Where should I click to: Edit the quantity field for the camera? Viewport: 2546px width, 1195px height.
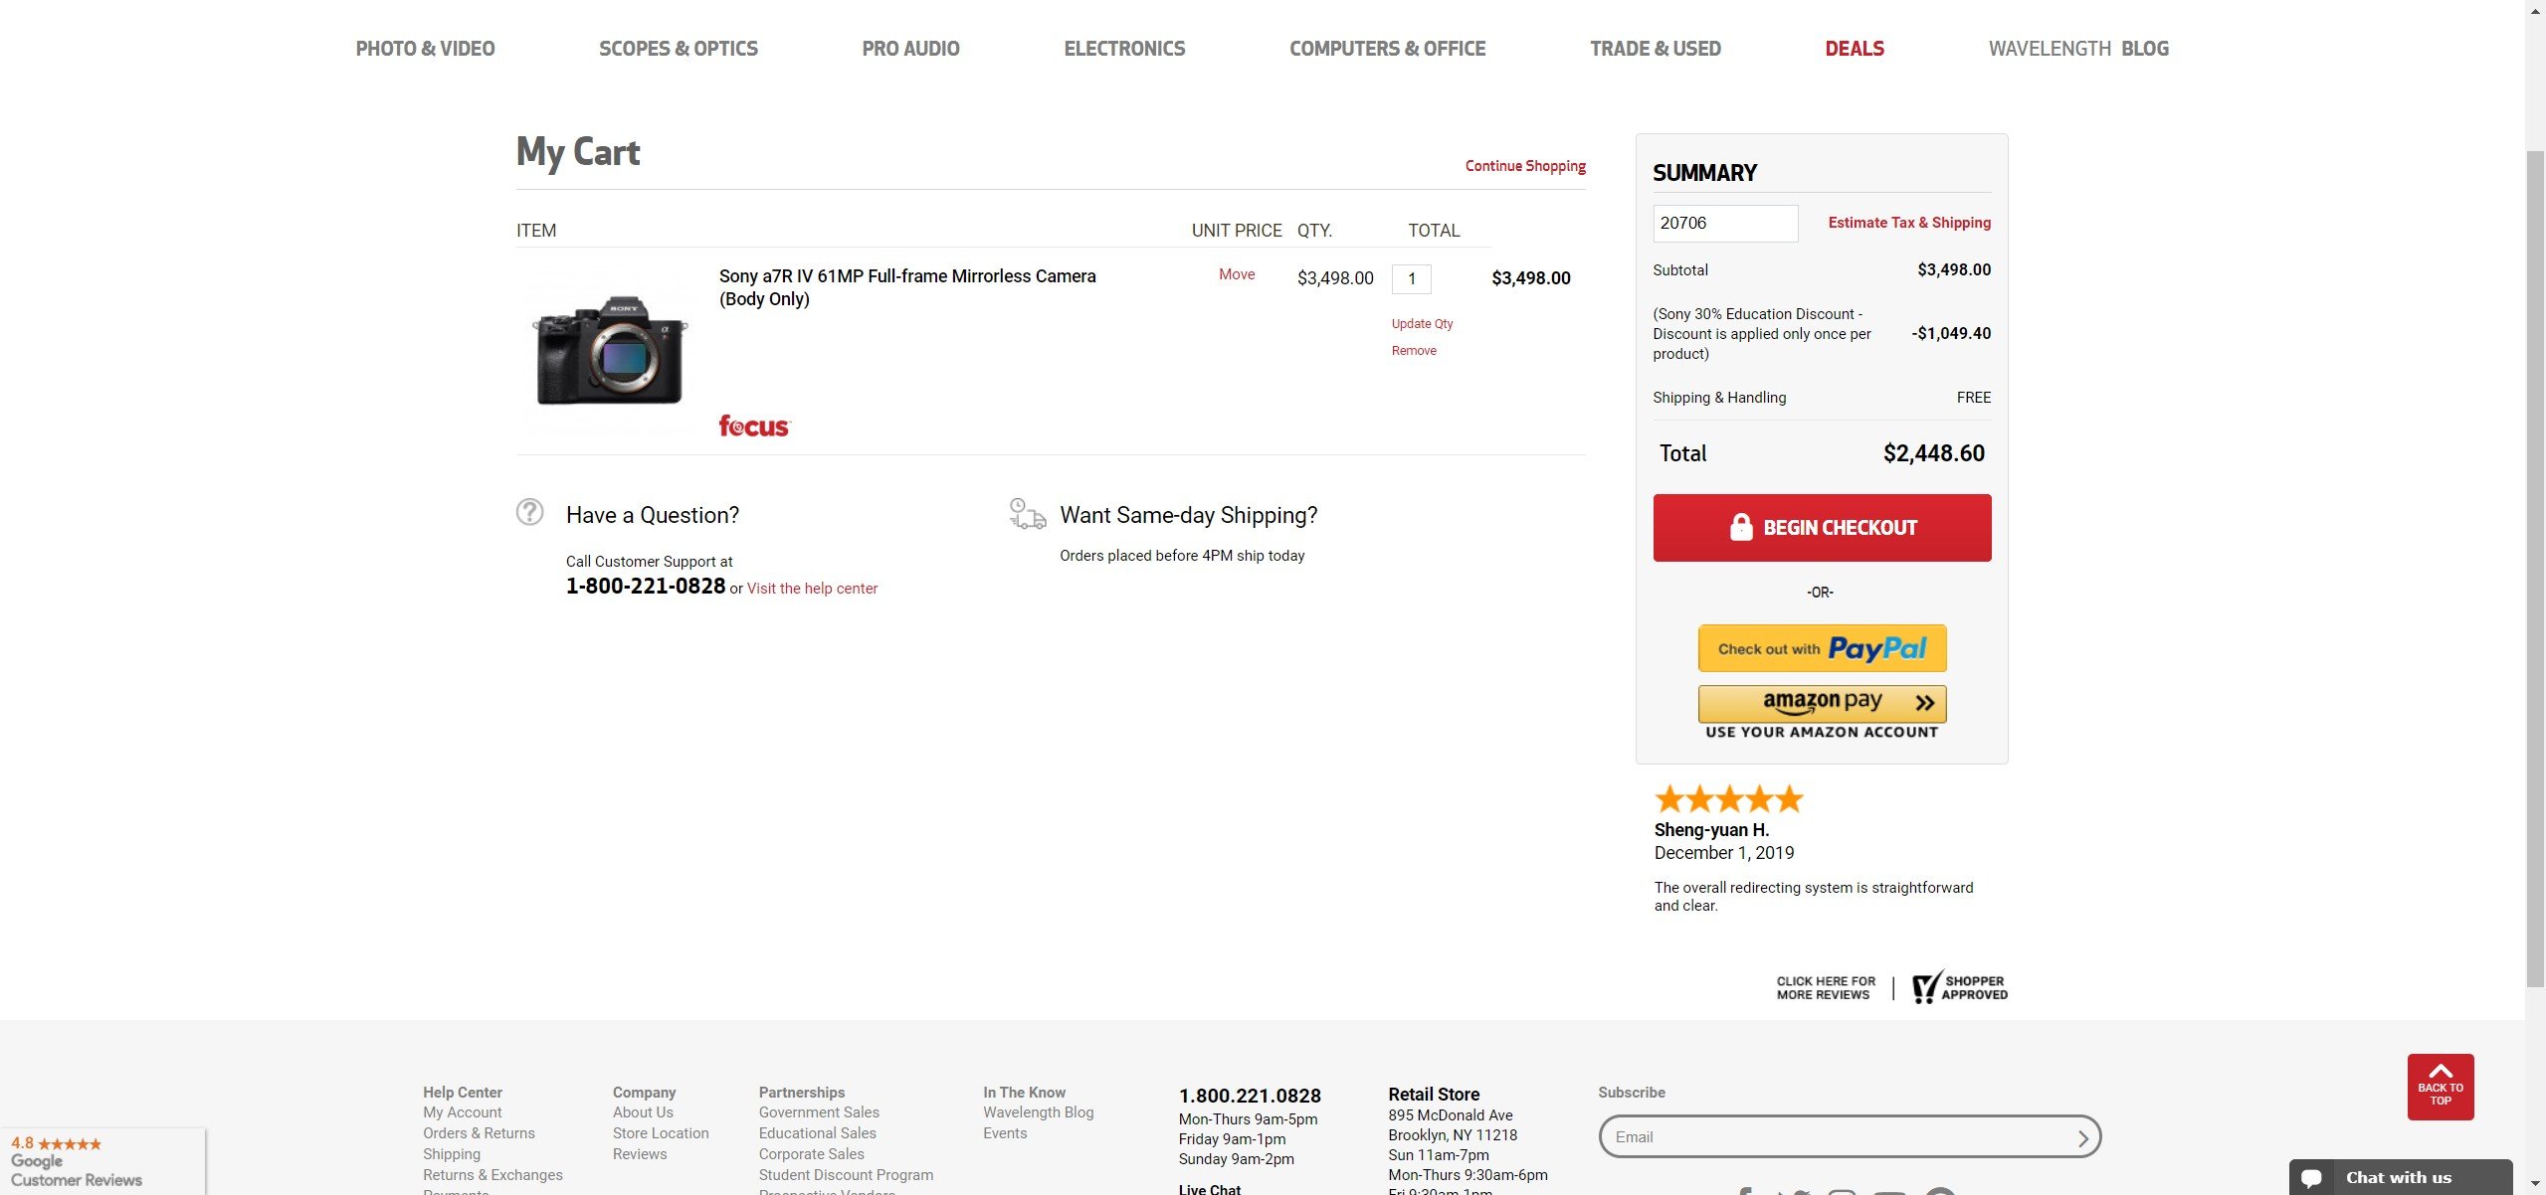pyautogui.click(x=1411, y=279)
